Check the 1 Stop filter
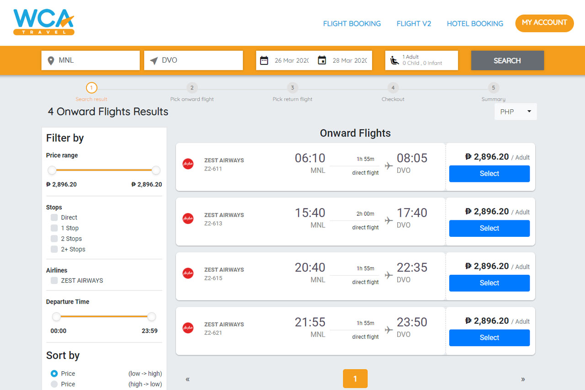585x390 pixels. 54,228
